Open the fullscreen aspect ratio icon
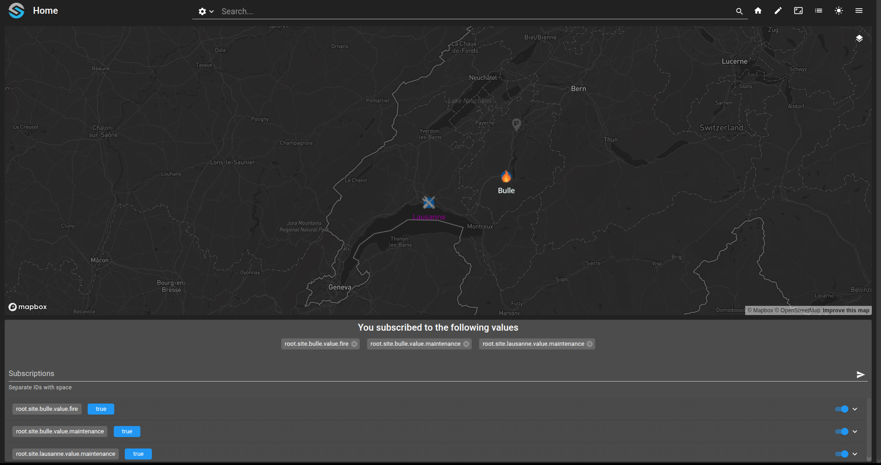The height and width of the screenshot is (465, 881). click(x=798, y=11)
